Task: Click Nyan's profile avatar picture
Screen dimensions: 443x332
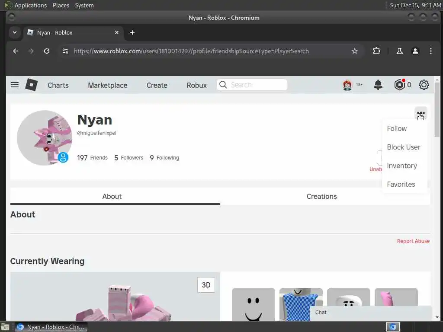Action: 45,137
